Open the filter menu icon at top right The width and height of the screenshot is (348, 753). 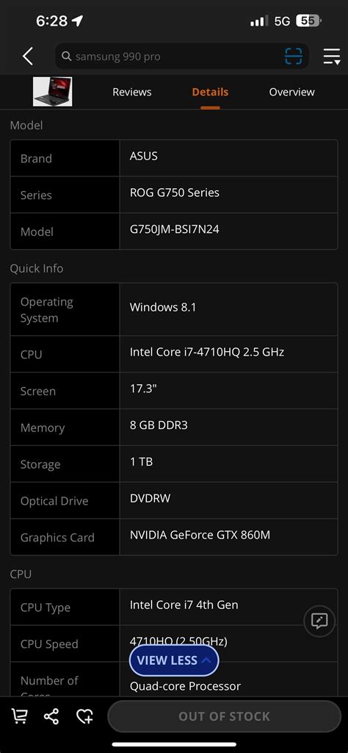point(331,56)
